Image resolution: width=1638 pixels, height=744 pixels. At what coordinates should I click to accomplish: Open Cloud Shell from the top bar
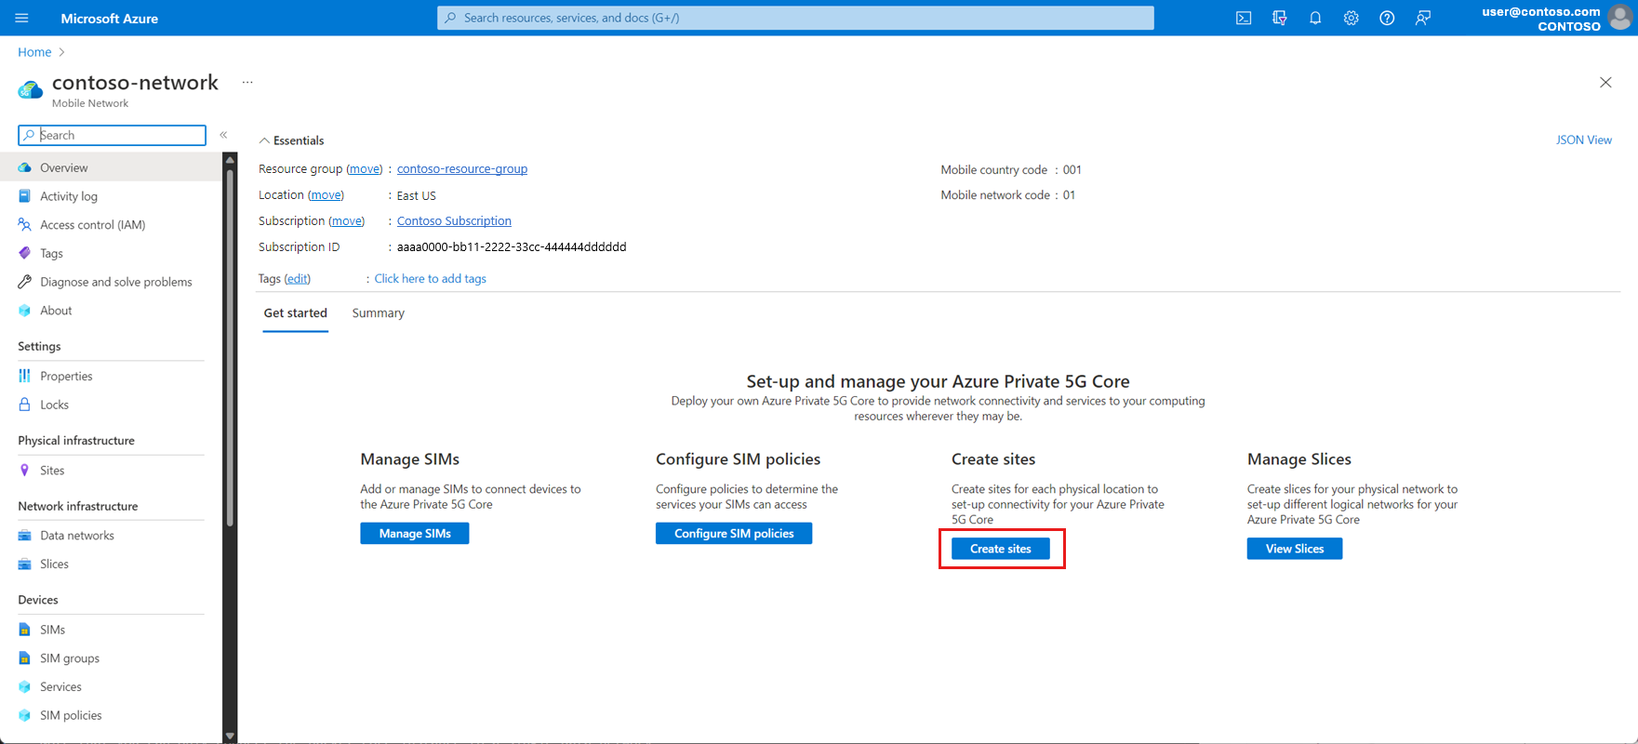click(1244, 18)
